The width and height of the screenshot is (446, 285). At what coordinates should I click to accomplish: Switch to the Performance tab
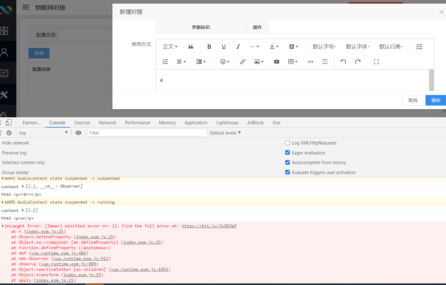tap(137, 123)
